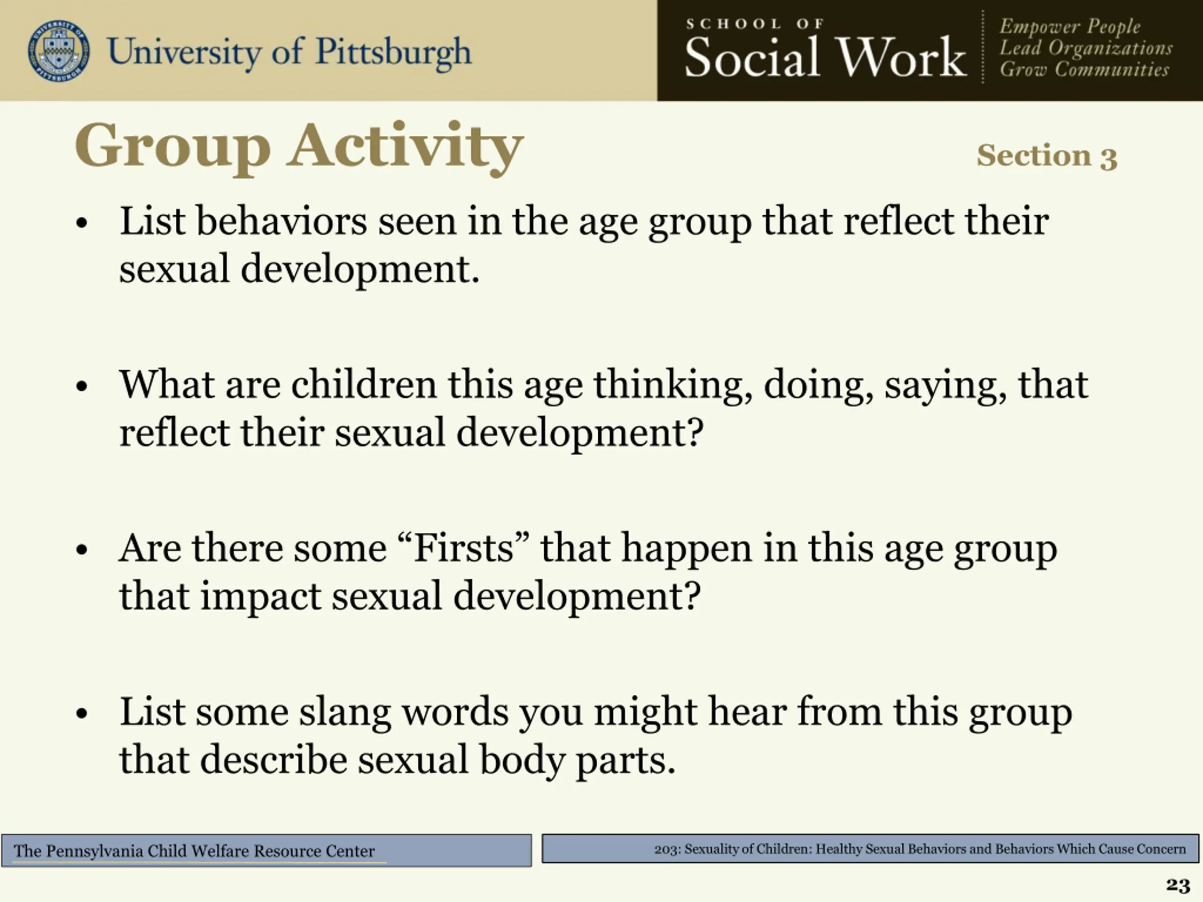Click the 'Grow Communities' tagline line
The image size is (1203, 902).
click(1085, 69)
